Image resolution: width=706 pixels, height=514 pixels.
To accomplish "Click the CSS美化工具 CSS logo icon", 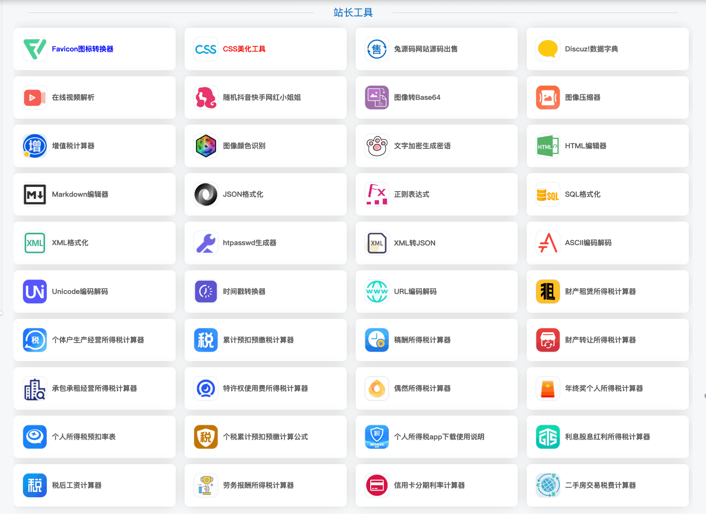I will 206,49.
